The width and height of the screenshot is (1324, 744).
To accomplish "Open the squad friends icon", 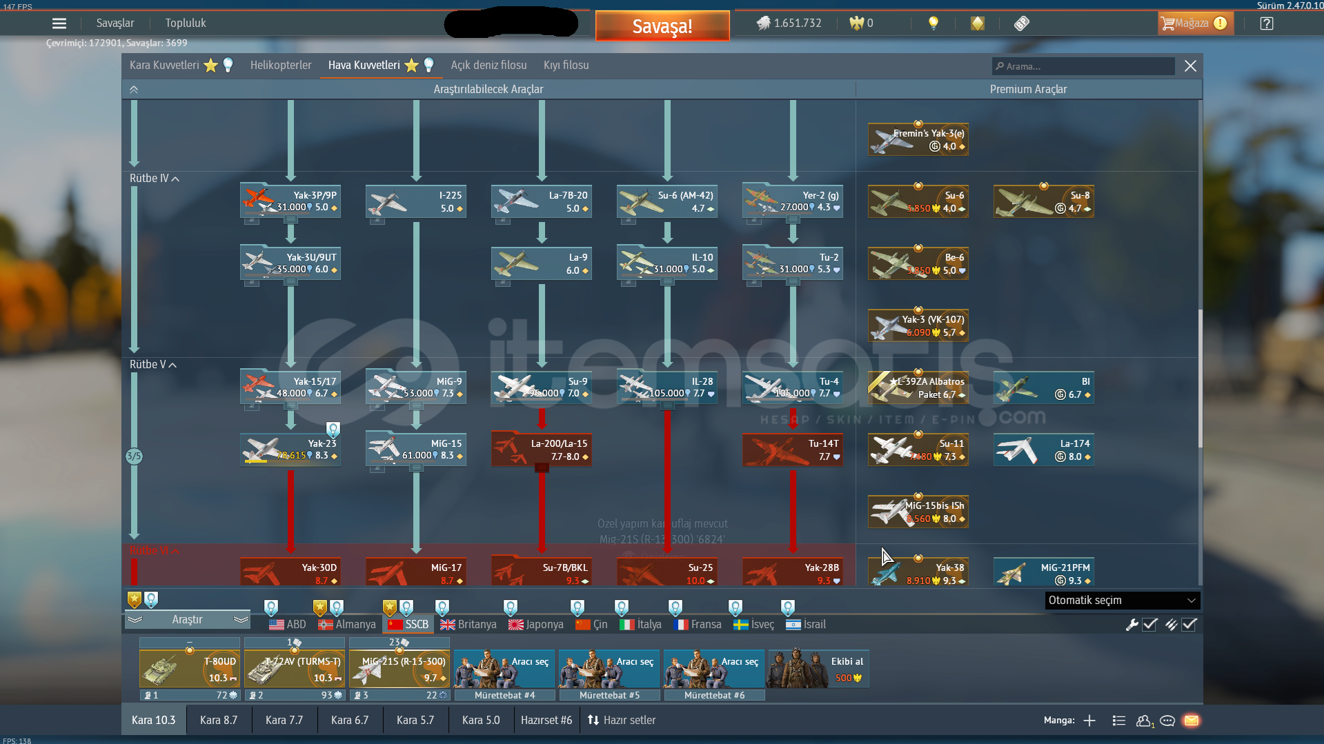I will tap(1145, 721).
